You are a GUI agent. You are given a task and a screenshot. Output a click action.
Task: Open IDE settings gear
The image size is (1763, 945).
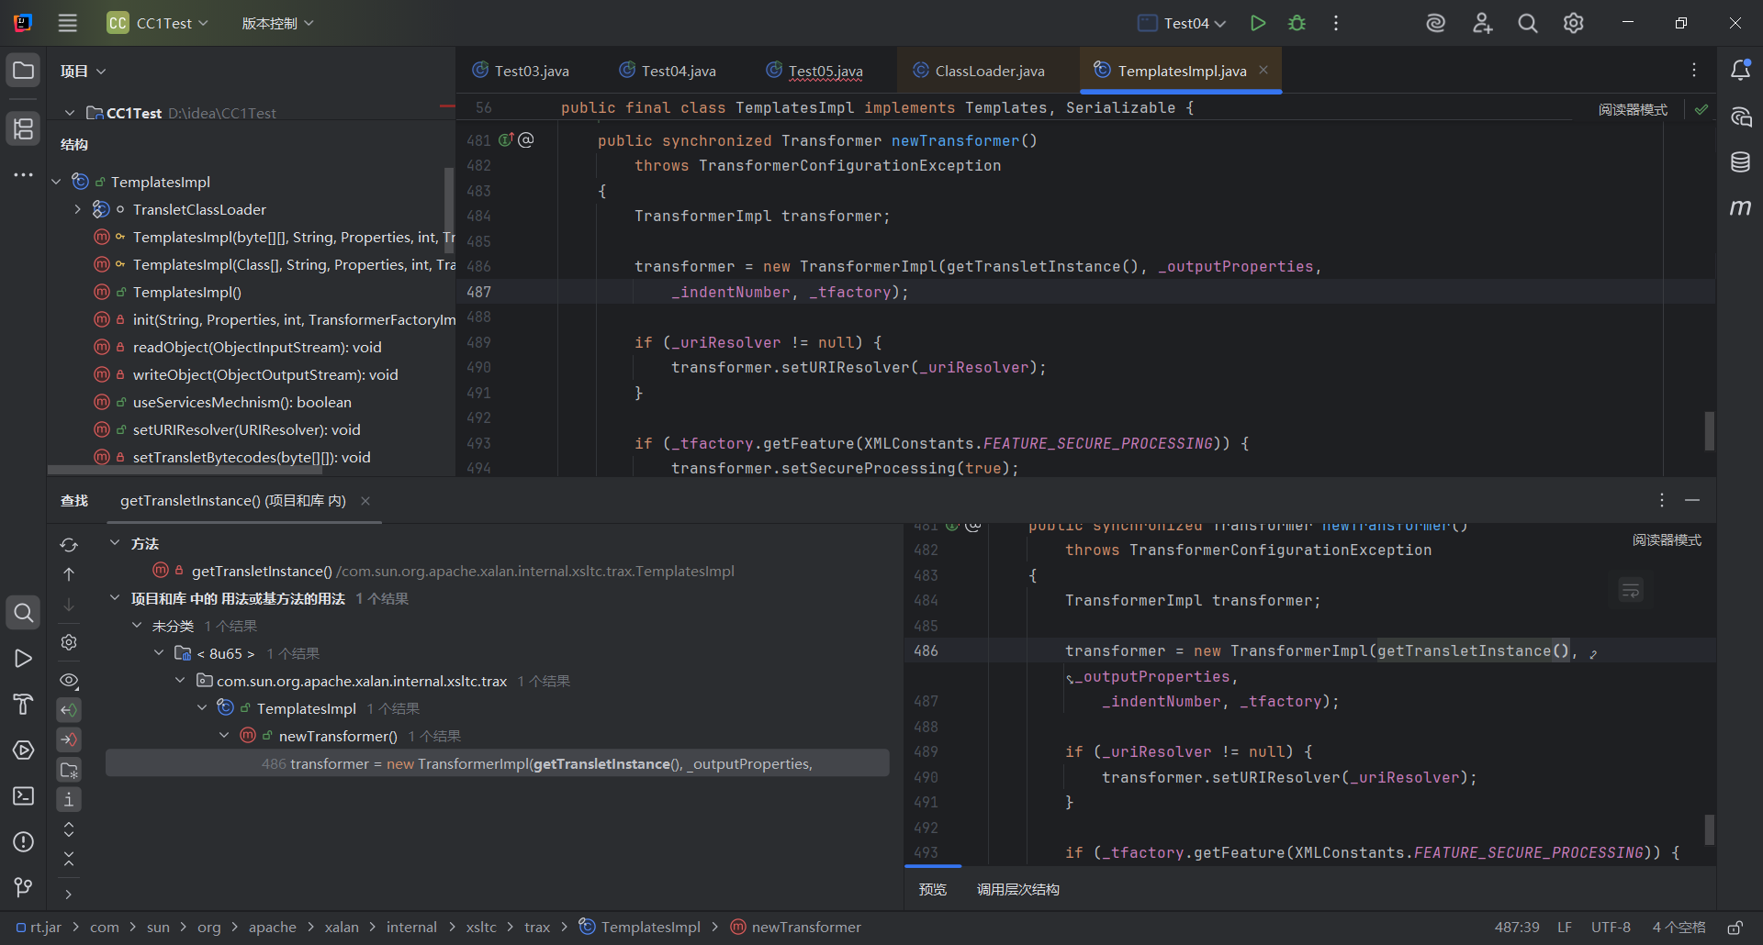(x=1573, y=23)
